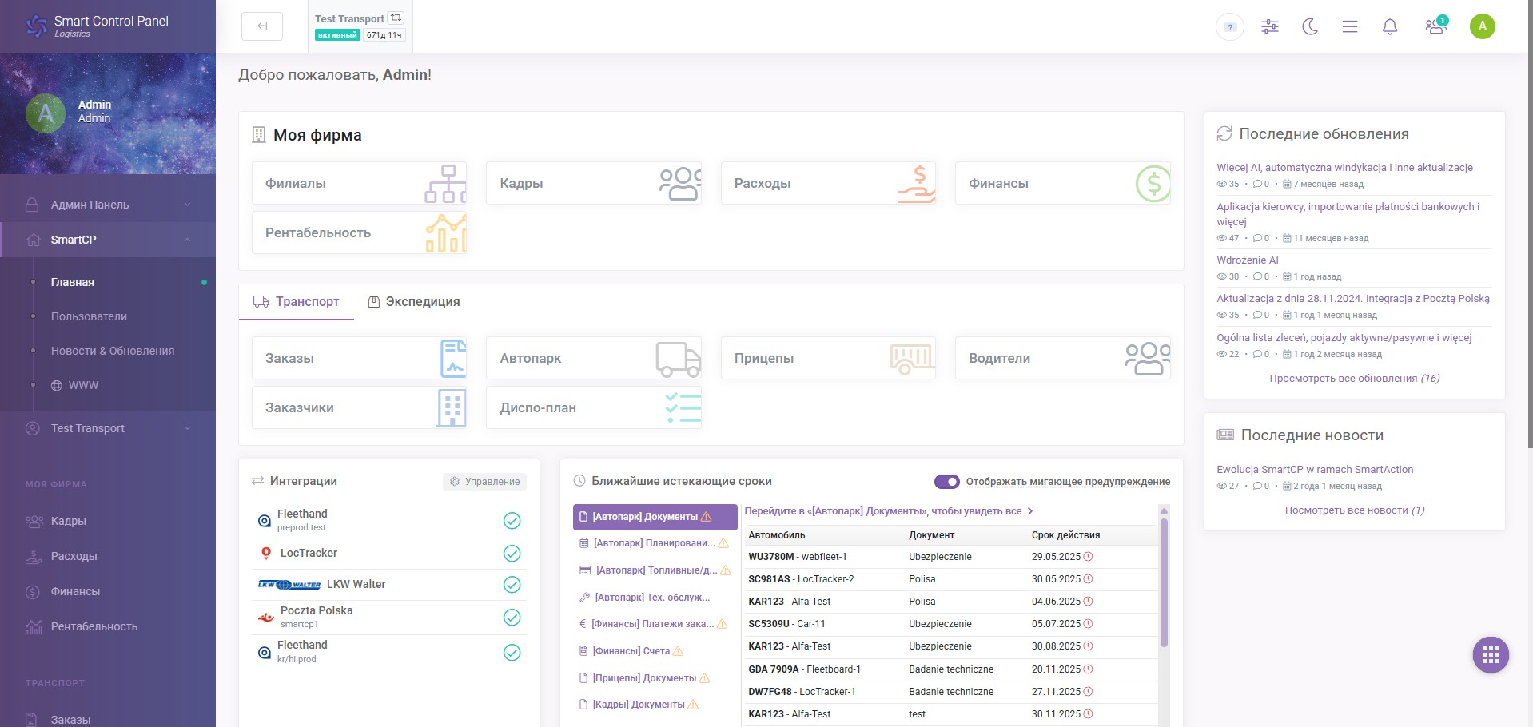Open the sliders filter icon in top bar

coord(1269,26)
